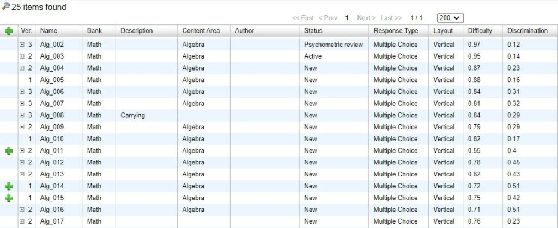
Task: Expand versions of Alg_009
Action: pyautogui.click(x=22, y=127)
